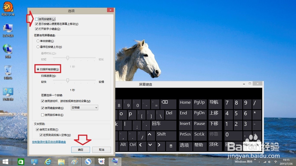This screenshot has width=296, height=166.
Task: Click 淡化 key on screen keyboard
Action: tap(215, 147)
